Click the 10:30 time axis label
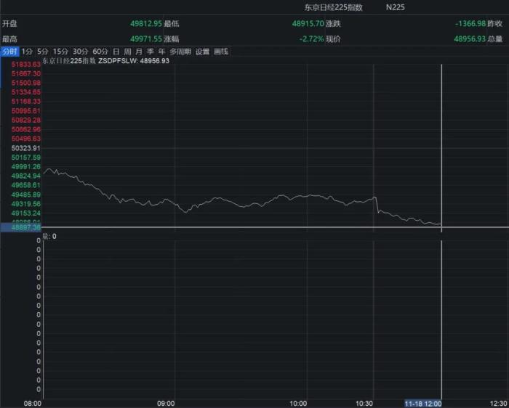509x408 pixels. pyautogui.click(x=364, y=404)
